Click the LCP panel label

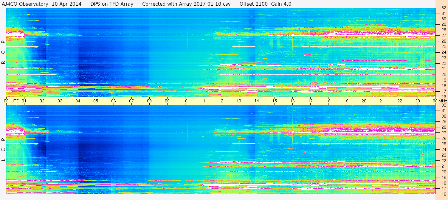point(3,149)
